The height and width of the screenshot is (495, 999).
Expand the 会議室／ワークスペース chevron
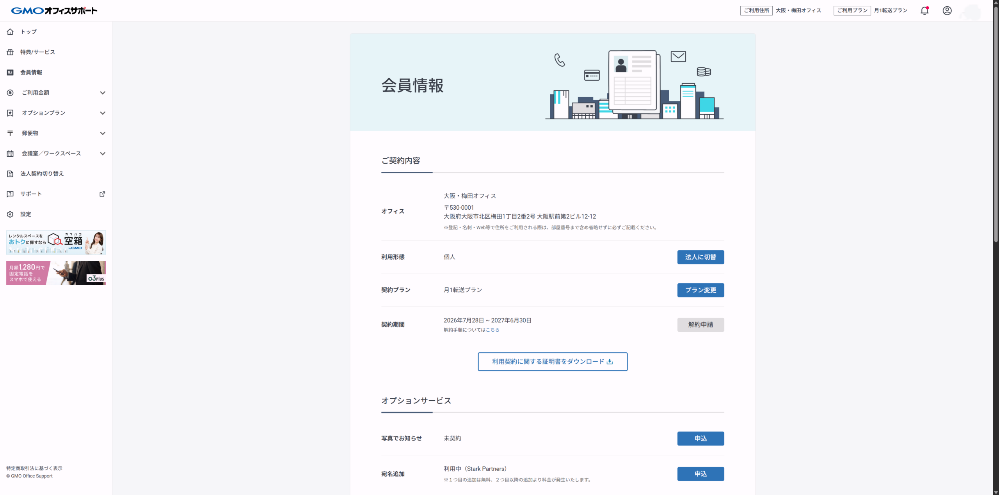[103, 153]
